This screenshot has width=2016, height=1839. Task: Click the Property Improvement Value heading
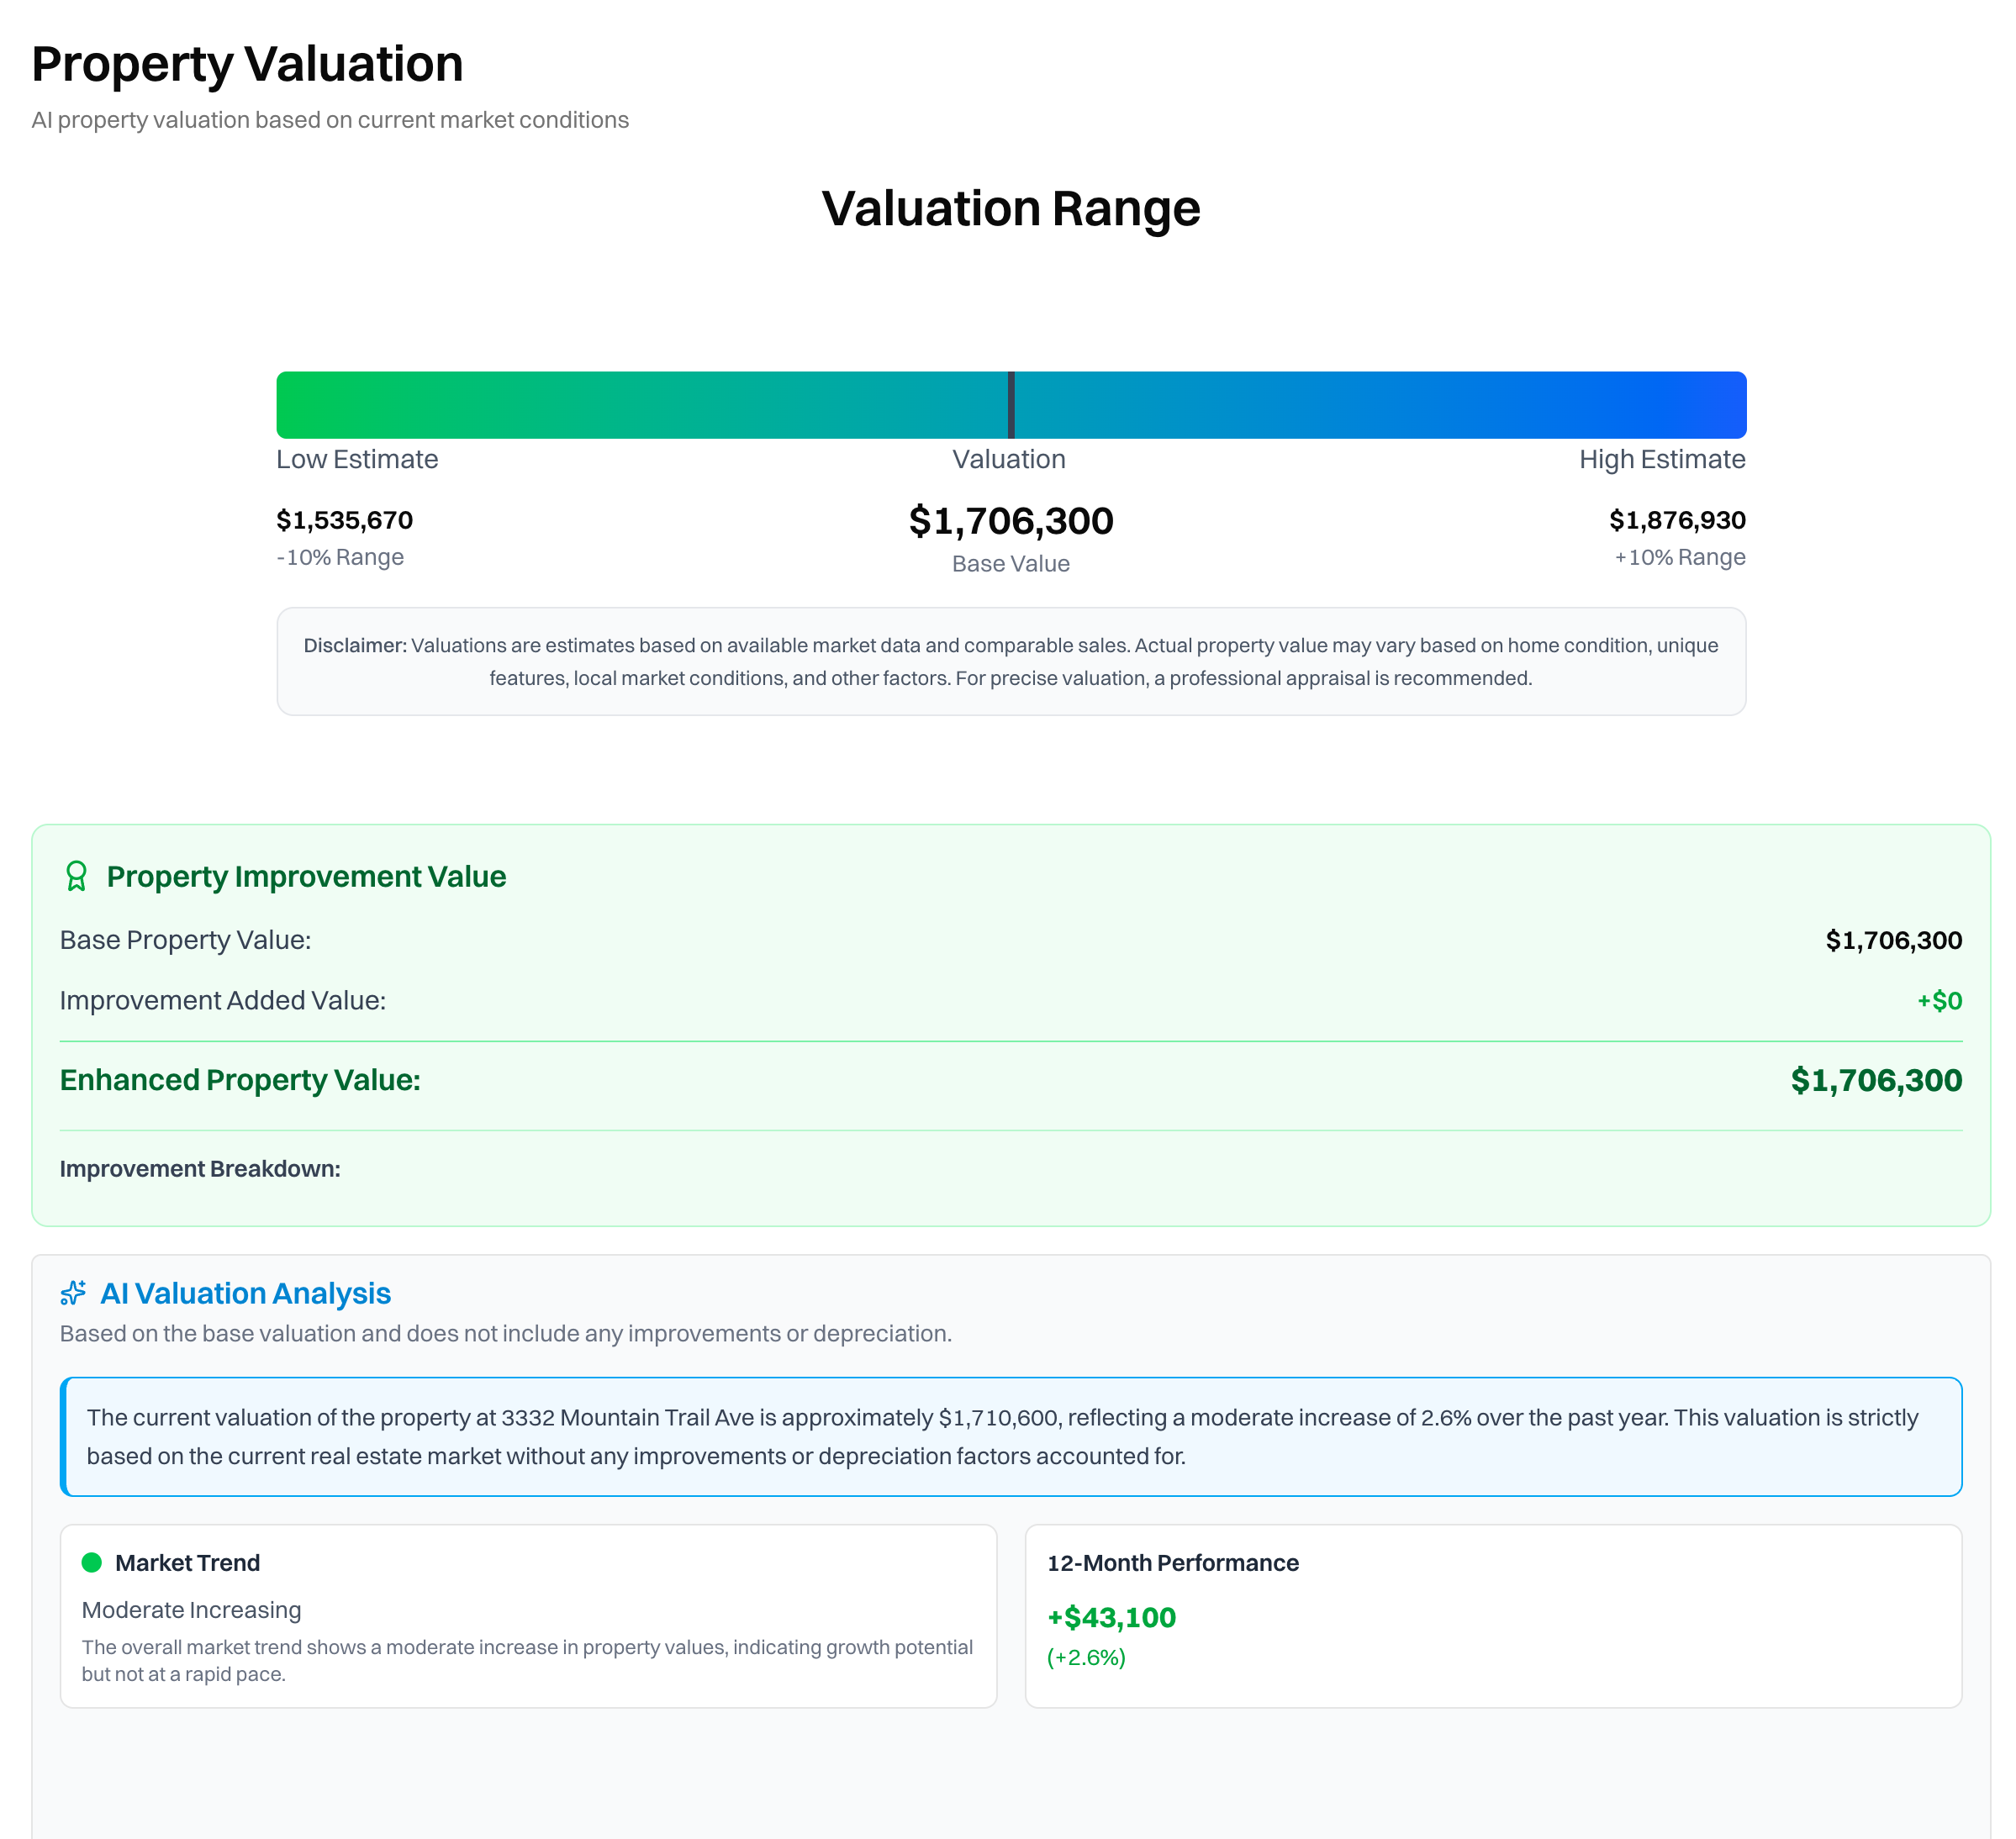click(306, 876)
